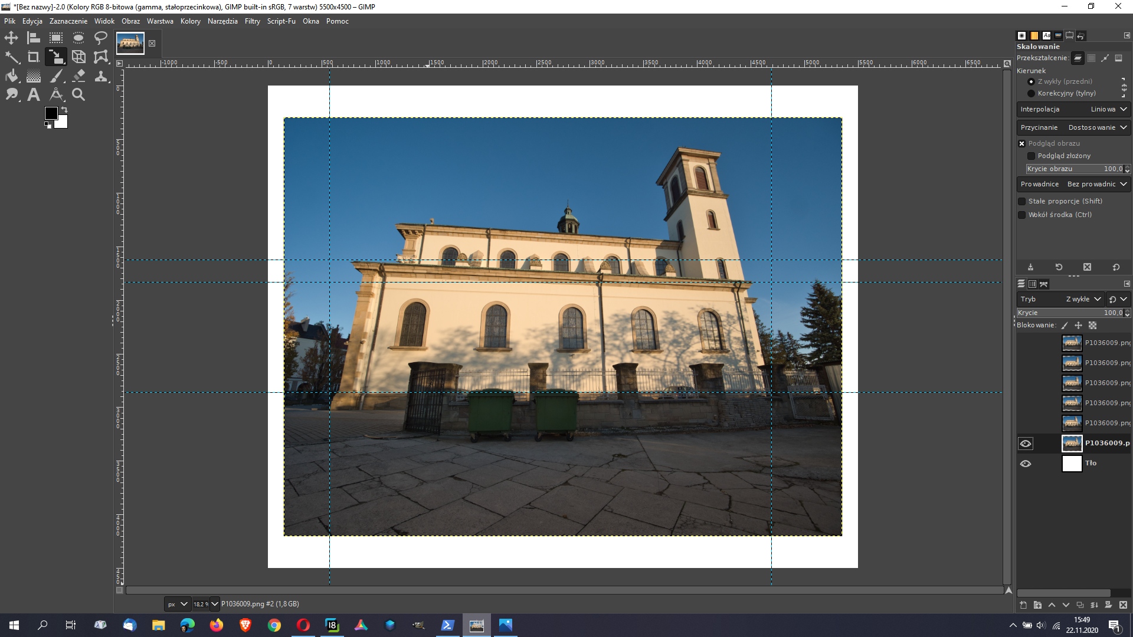Open Chrome from the taskbar
This screenshot has height=637, width=1133.
pos(274,625)
